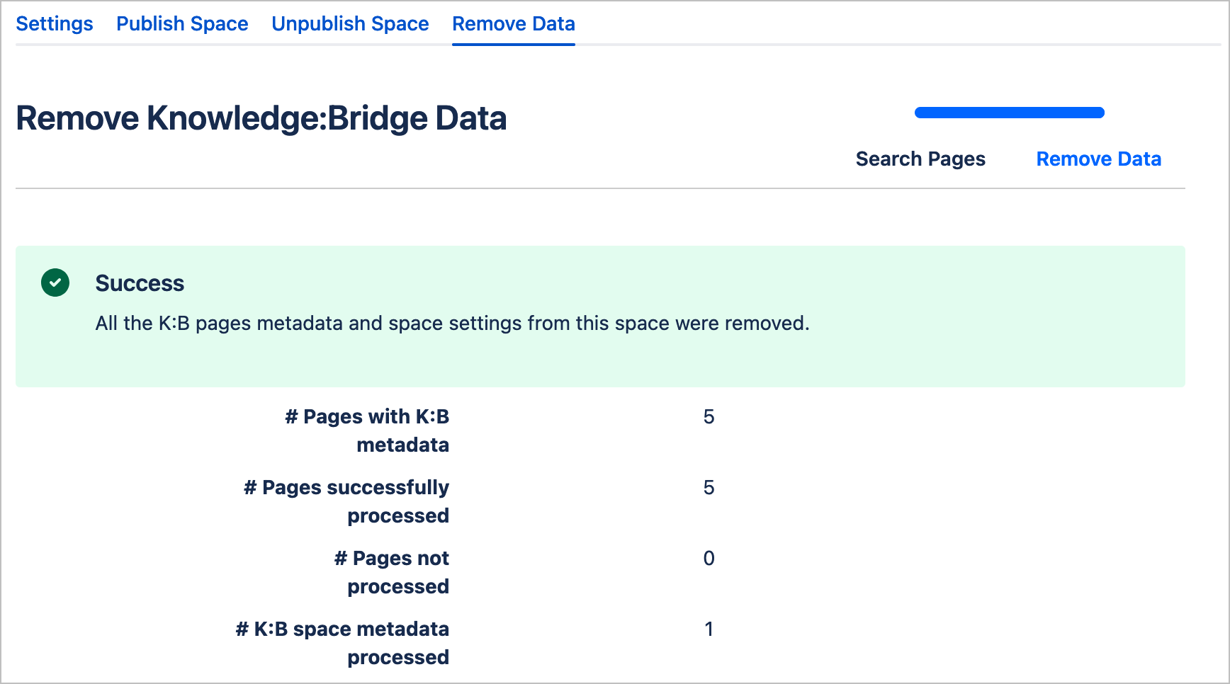Switch to the Publish Space tab
The width and height of the screenshot is (1230, 684).
tap(182, 24)
